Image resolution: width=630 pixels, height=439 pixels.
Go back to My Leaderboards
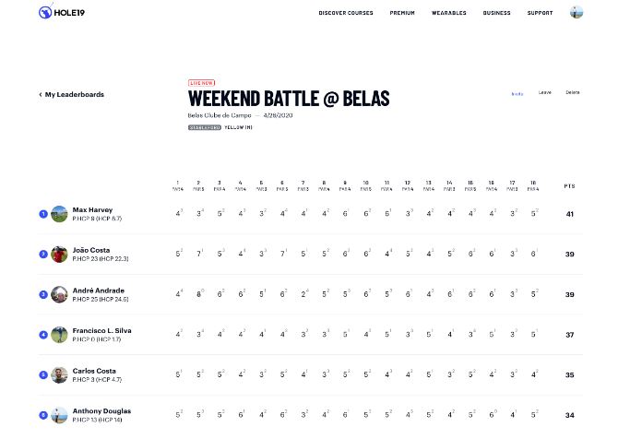pyautogui.click(x=72, y=94)
